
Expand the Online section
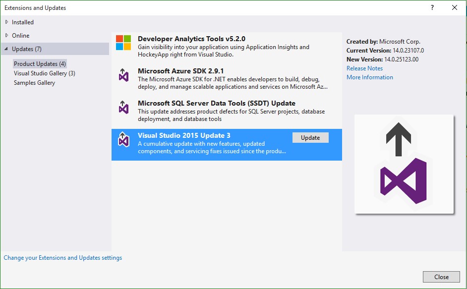(x=19, y=35)
